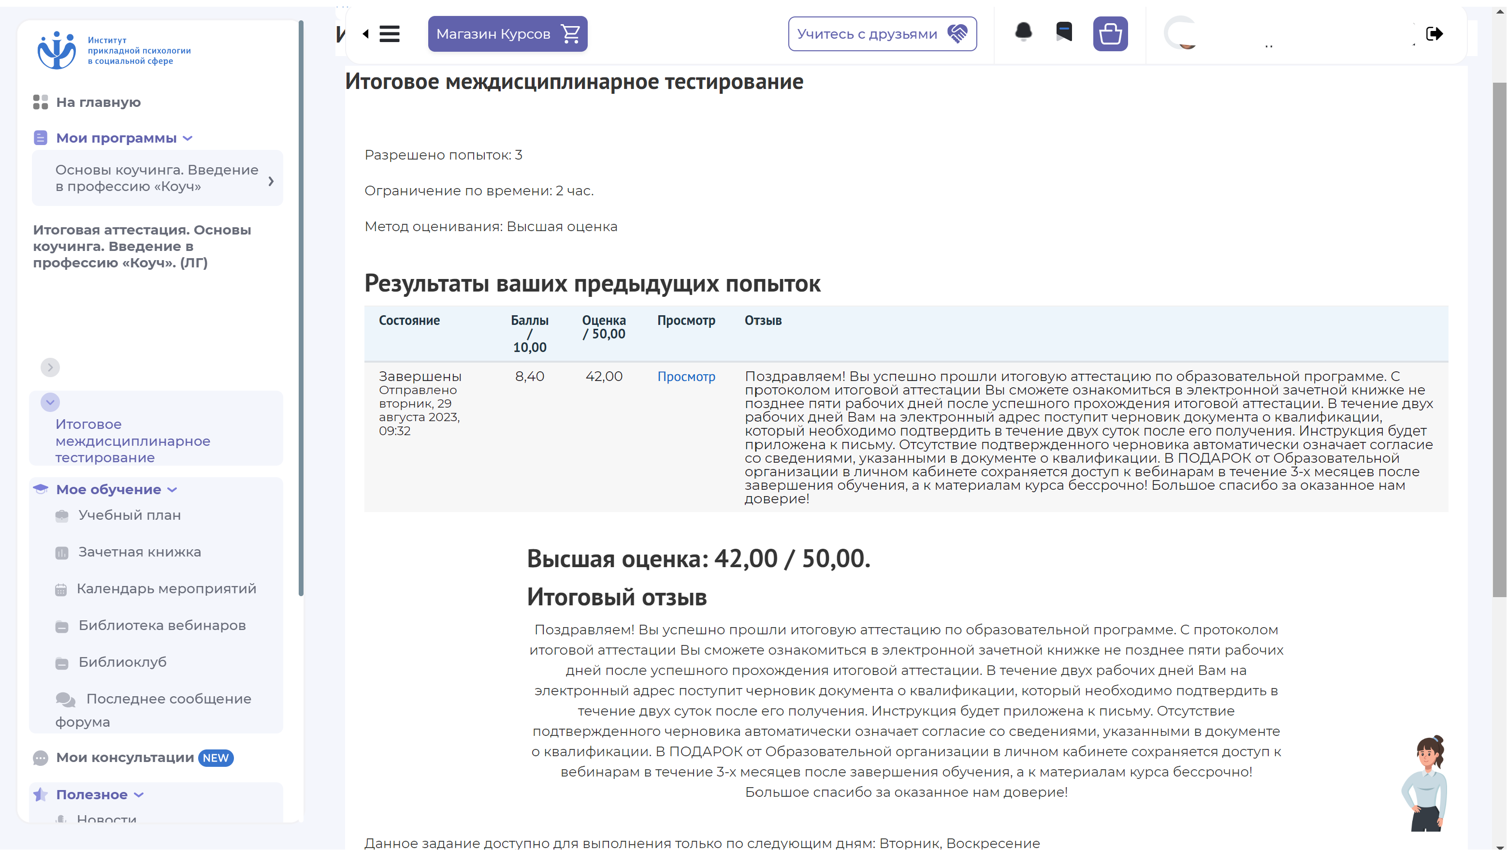Open the assistant girl chat helper
Viewport: 1507px width, 850px height.
[1426, 783]
